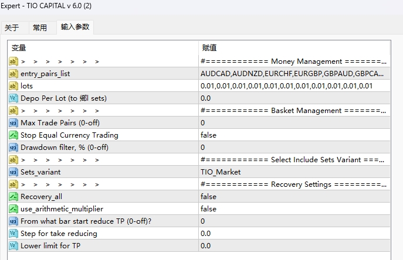Viewport: 403px width, 260px height.
Task: Click the Max Trade Pairs integer icon
Action: tap(13, 123)
